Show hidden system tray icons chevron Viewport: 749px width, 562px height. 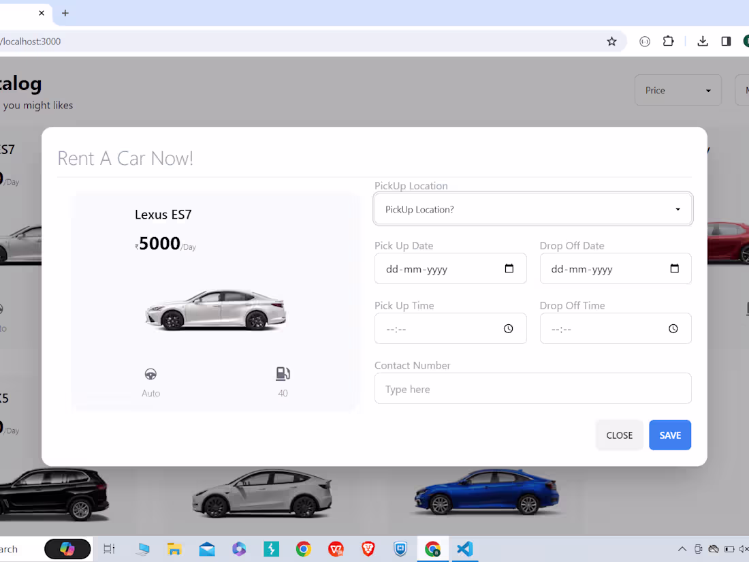click(682, 548)
